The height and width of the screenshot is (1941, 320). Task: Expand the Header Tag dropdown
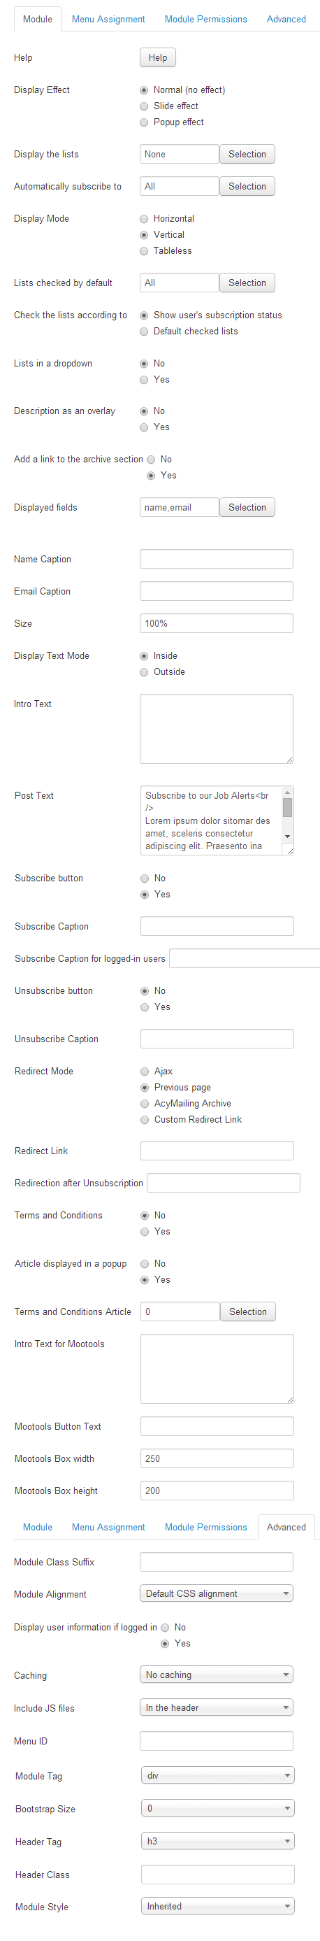[x=217, y=1841]
